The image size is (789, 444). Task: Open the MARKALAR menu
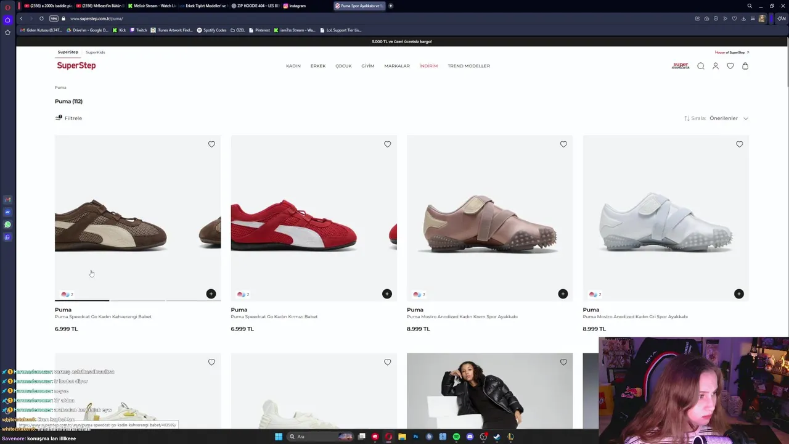tap(397, 66)
